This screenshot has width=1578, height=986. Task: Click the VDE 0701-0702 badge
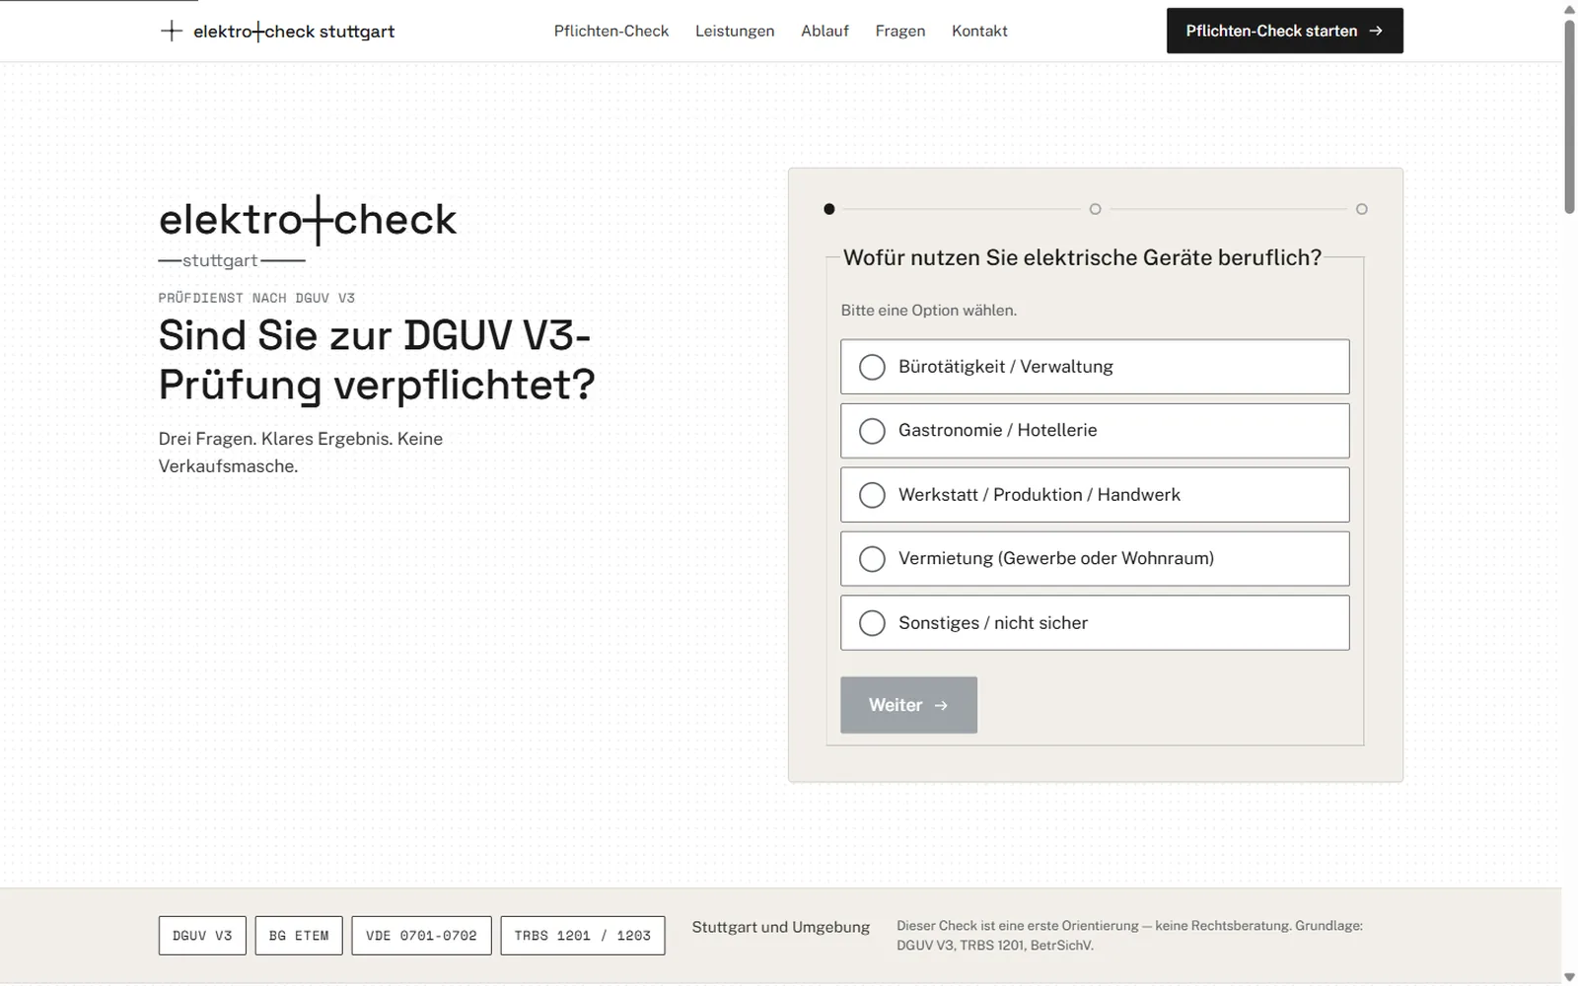pyautogui.click(x=421, y=936)
